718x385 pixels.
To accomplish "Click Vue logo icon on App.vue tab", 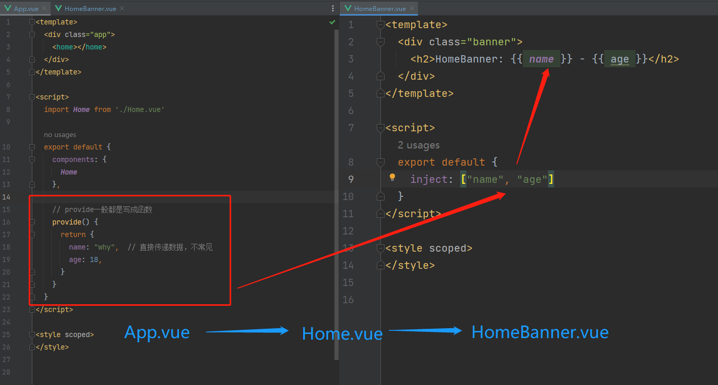I will tap(8, 9).
